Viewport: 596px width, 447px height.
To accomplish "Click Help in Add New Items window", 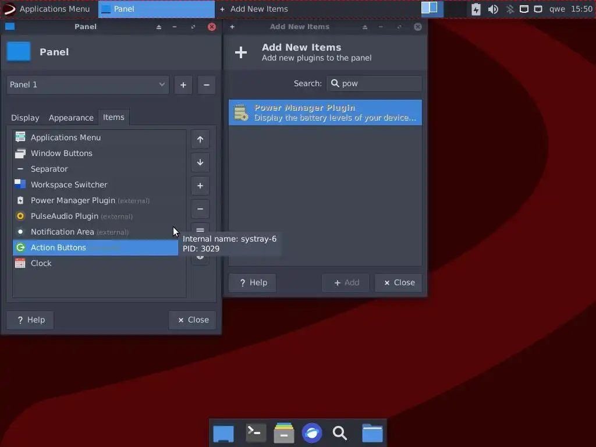I will coord(253,283).
